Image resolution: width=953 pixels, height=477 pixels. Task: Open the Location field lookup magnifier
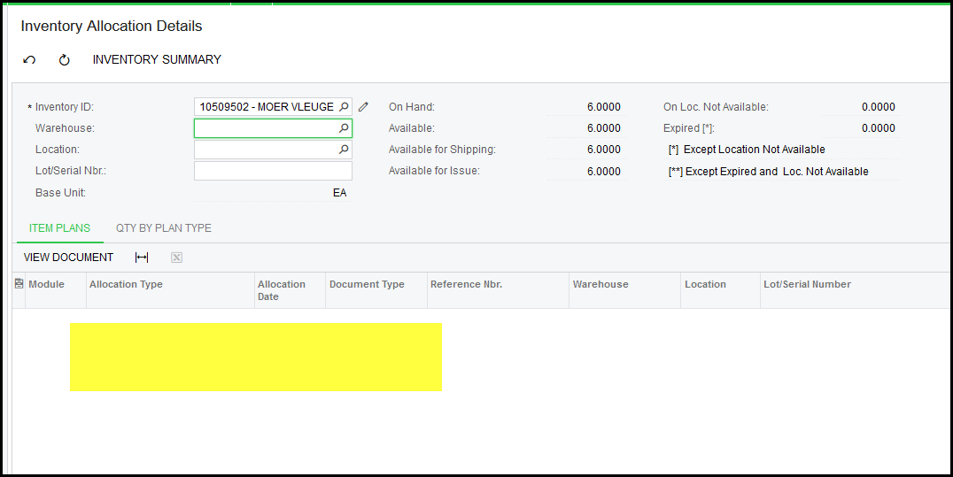pos(344,150)
